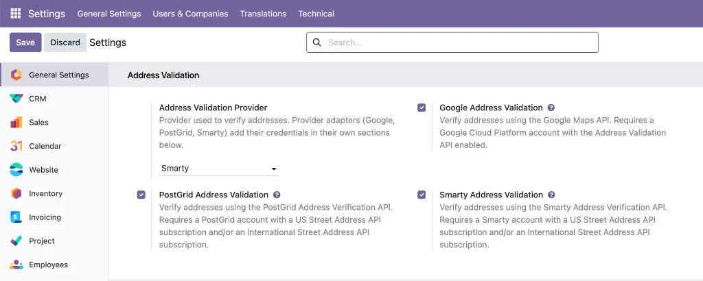Click the Project checkmark icon
The height and width of the screenshot is (281, 703).
16,241
